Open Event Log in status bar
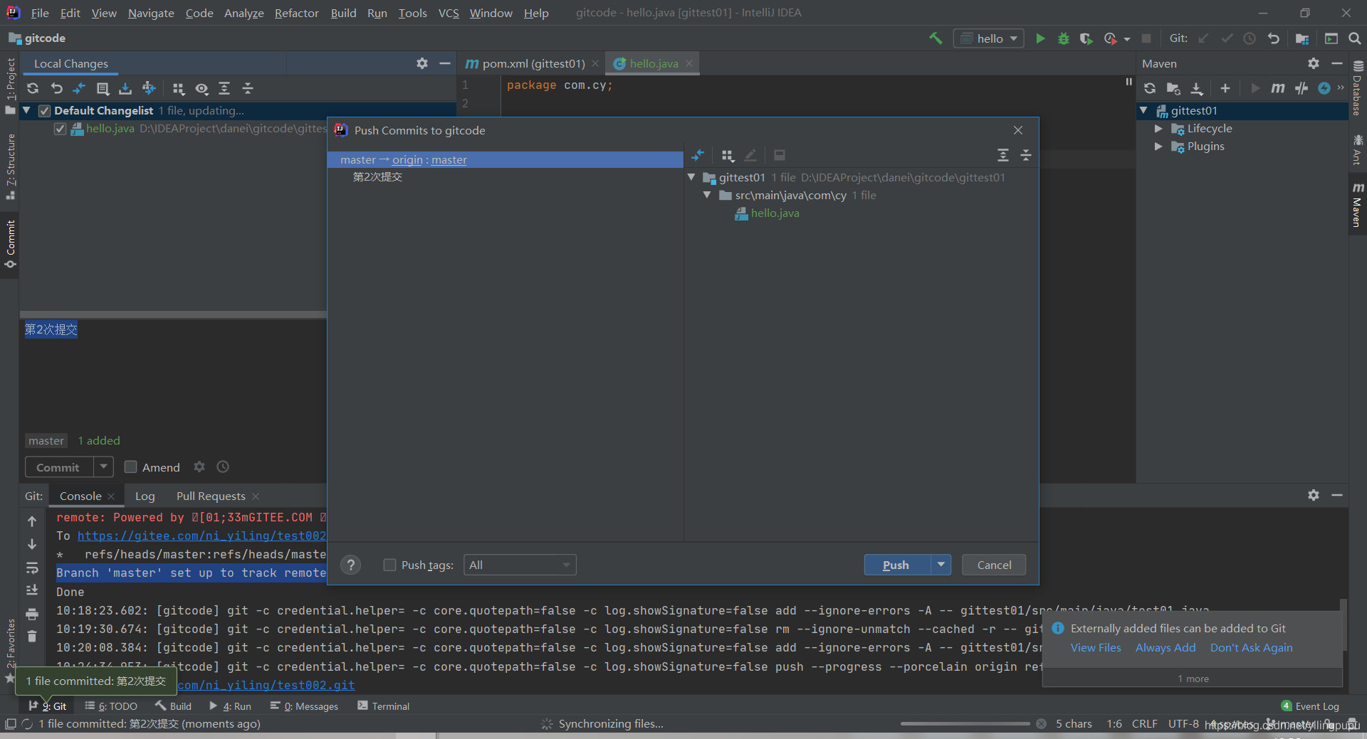 (1310, 706)
